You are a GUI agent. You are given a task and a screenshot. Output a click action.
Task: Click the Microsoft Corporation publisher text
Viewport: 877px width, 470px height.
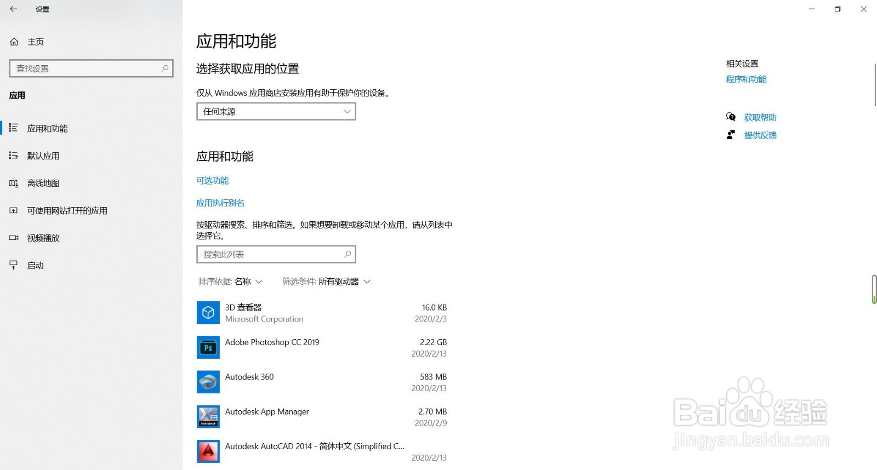pos(264,319)
